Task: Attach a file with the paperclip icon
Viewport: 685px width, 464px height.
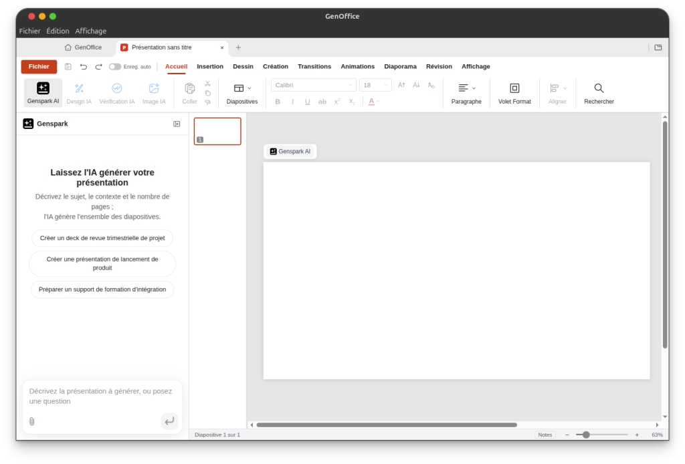Action: pyautogui.click(x=32, y=421)
